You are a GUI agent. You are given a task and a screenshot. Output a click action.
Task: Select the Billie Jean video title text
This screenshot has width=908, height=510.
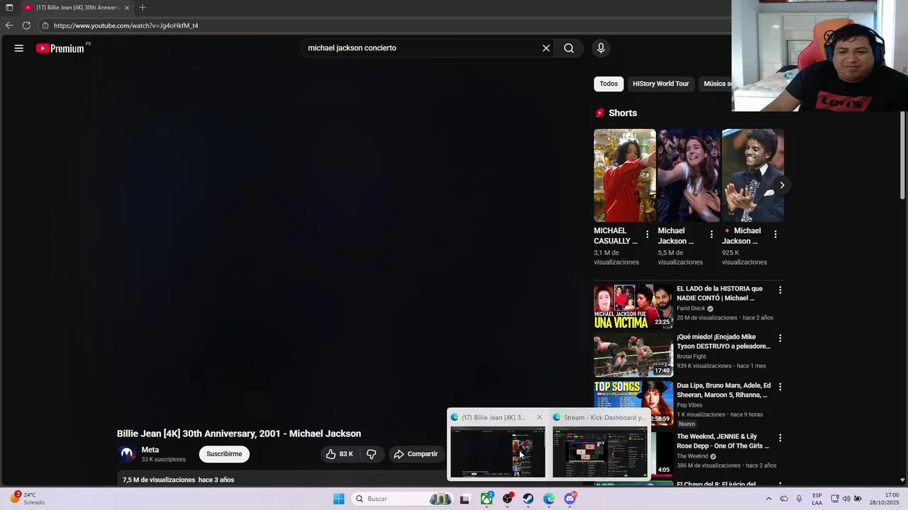coord(239,433)
